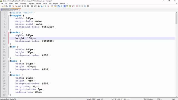Switch to the style.css tab
The image size is (178, 100).
(x=16, y=10)
